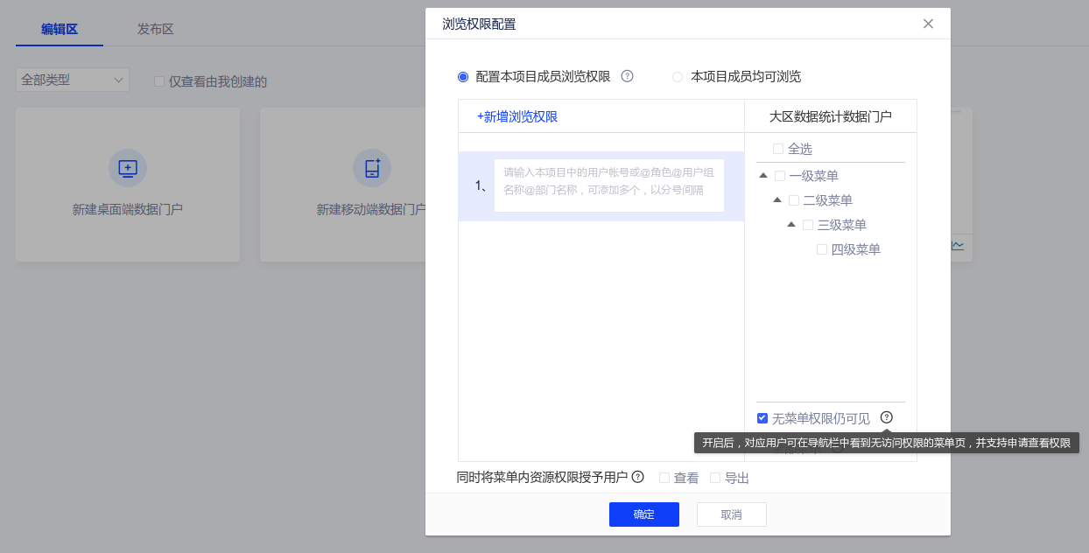1089x553 pixels.
Task: Click the +新增浏览权限 link
Action: click(517, 116)
